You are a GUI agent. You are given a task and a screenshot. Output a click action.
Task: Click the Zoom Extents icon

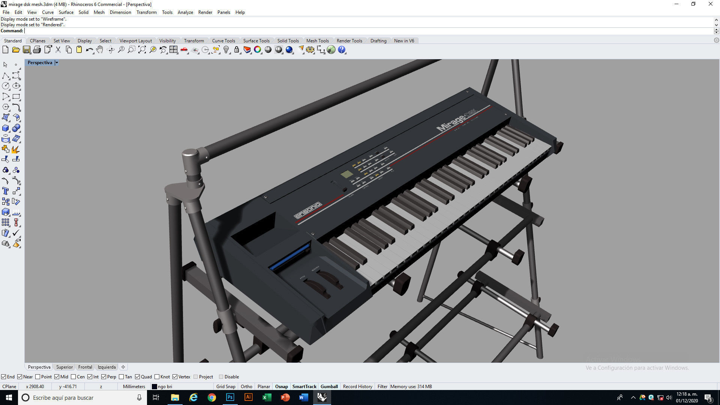pyautogui.click(x=142, y=49)
